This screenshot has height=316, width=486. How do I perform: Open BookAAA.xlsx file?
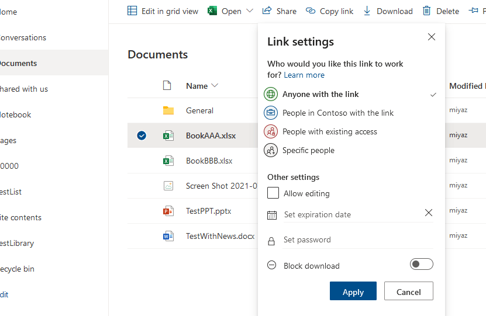coord(211,136)
